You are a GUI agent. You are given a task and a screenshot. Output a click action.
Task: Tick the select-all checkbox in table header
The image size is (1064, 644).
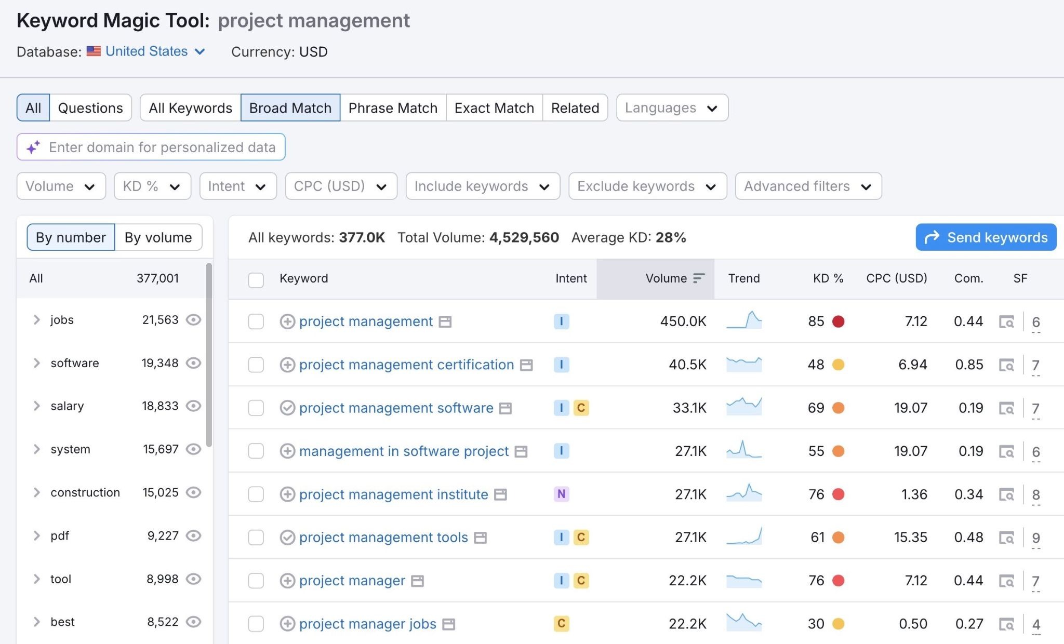256,280
